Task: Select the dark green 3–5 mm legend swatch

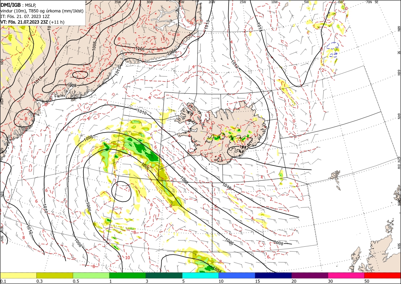Action: 164,276
